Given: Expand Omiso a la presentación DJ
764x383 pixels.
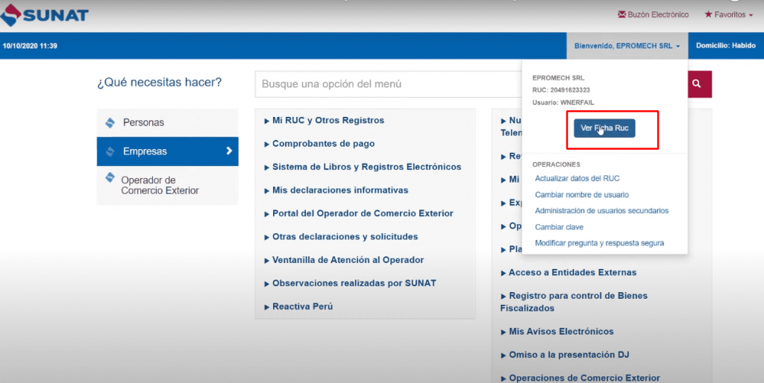Looking at the screenshot, I should point(565,355).
